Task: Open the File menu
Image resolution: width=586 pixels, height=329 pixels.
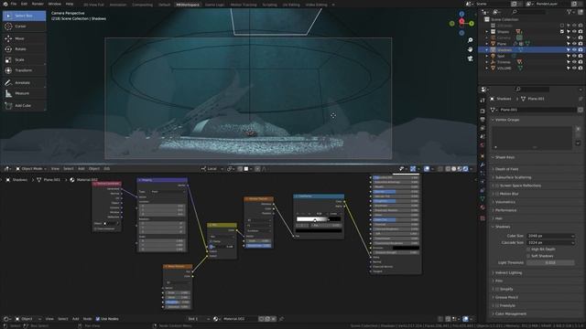Action: pos(14,4)
